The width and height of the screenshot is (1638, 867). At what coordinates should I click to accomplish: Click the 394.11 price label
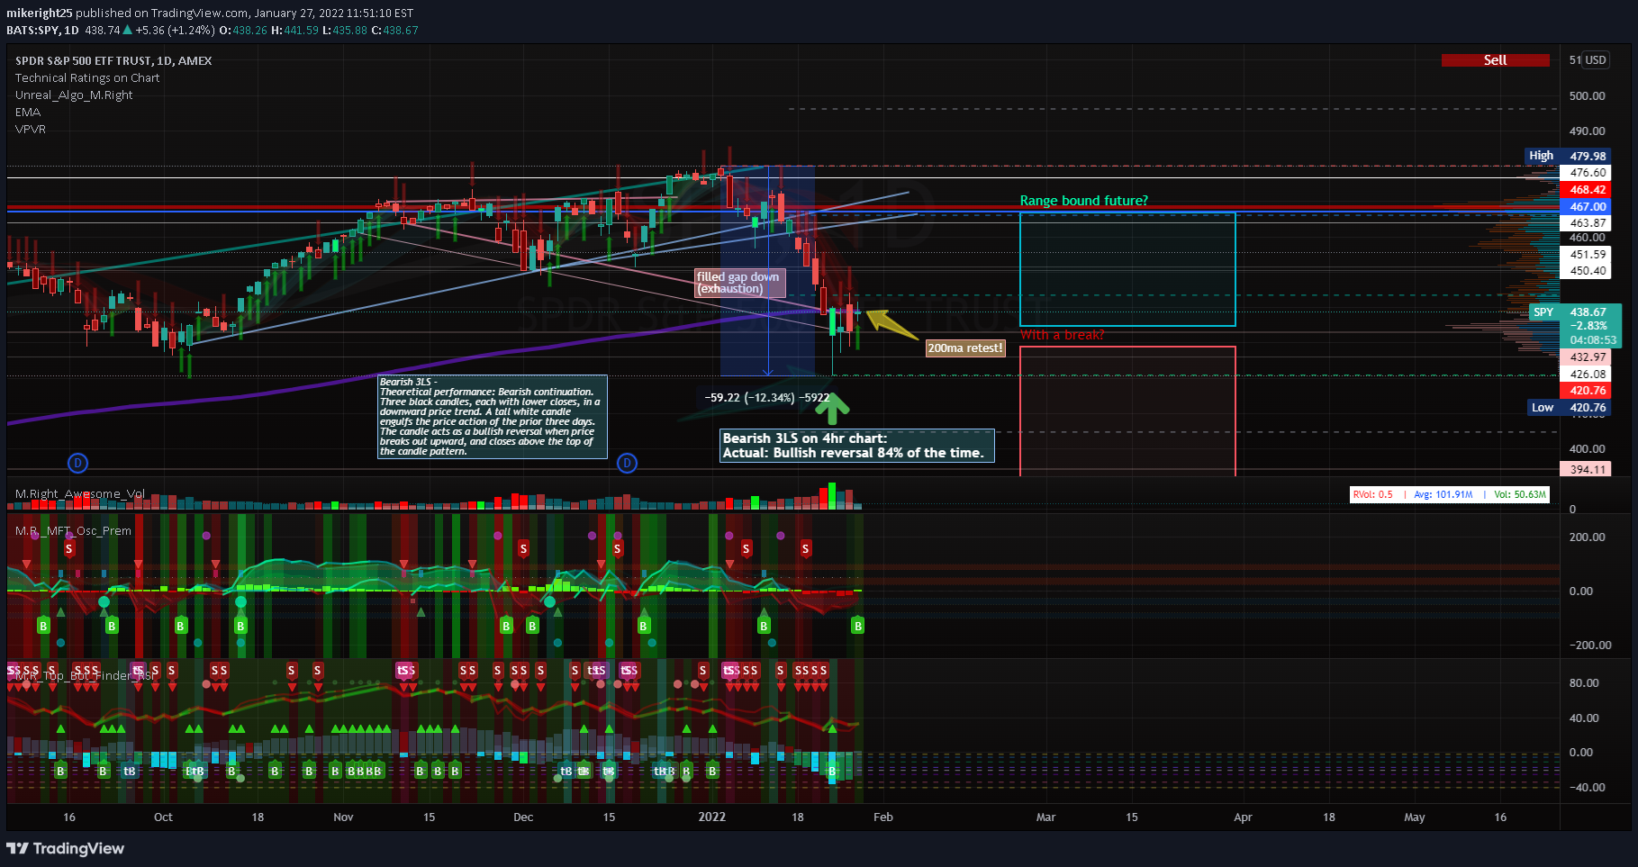pyautogui.click(x=1587, y=470)
